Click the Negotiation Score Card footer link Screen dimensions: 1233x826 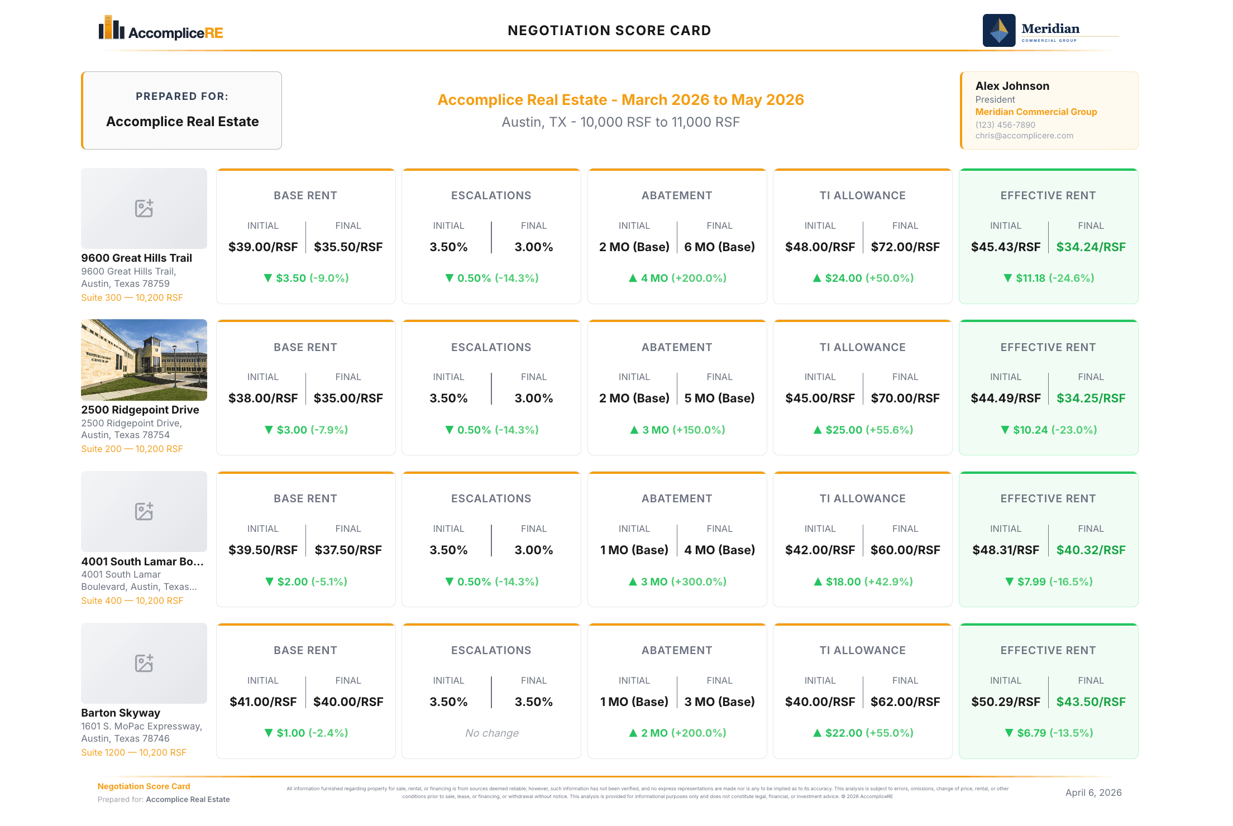pyautogui.click(x=144, y=786)
